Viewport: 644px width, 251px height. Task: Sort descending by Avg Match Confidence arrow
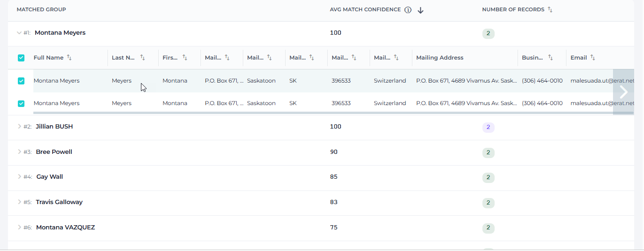pyautogui.click(x=420, y=10)
